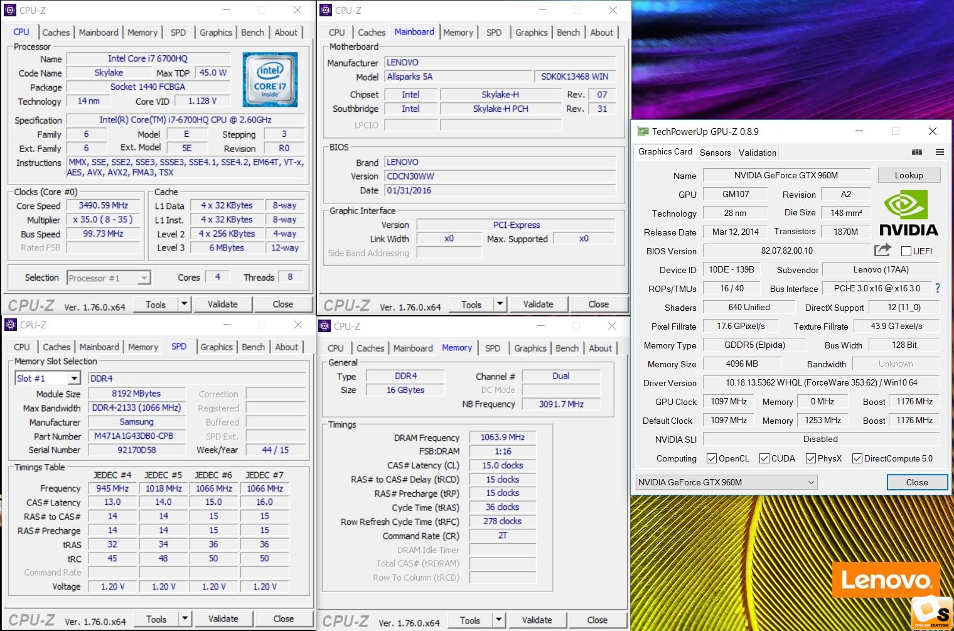Click the Core Speed value 3490.59 MHz
Image resolution: width=954 pixels, height=631 pixels.
pos(104,205)
